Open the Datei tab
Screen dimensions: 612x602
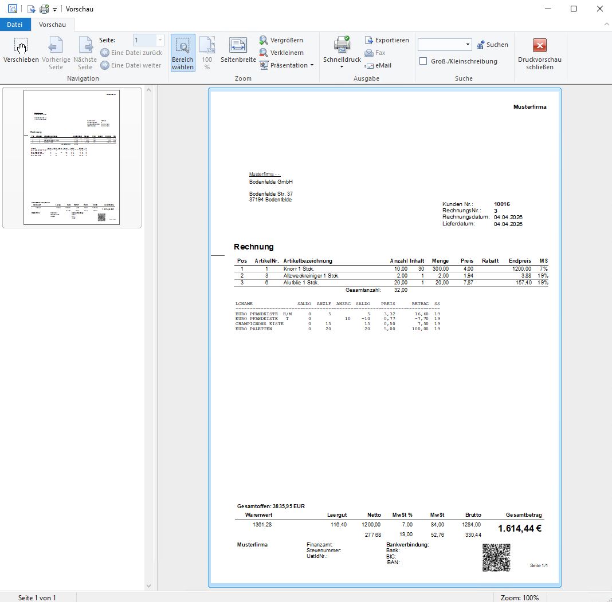pos(15,25)
